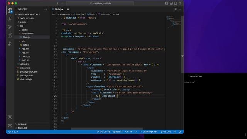Click the 'UTF-8' encoding indicator
The width and height of the screenshot is (247, 139).
click(x=129, y=132)
